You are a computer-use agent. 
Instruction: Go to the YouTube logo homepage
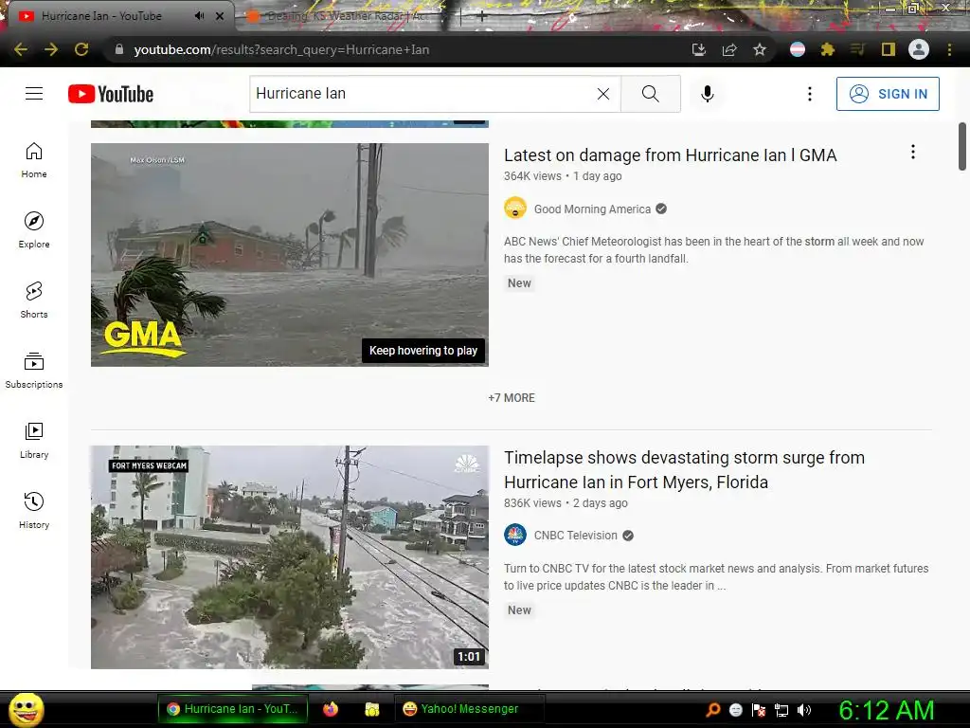point(111,94)
